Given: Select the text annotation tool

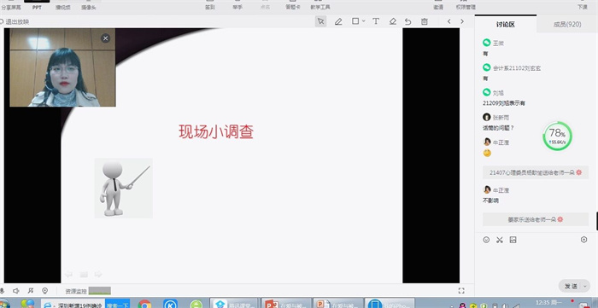Looking at the screenshot, I should (x=376, y=21).
